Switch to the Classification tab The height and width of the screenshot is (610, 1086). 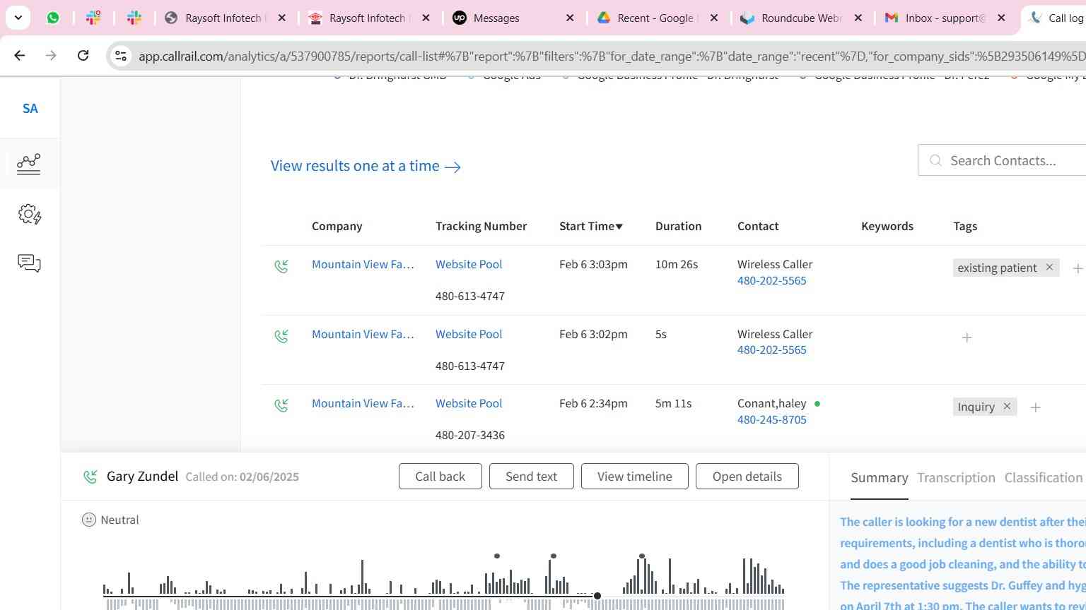[1044, 478]
